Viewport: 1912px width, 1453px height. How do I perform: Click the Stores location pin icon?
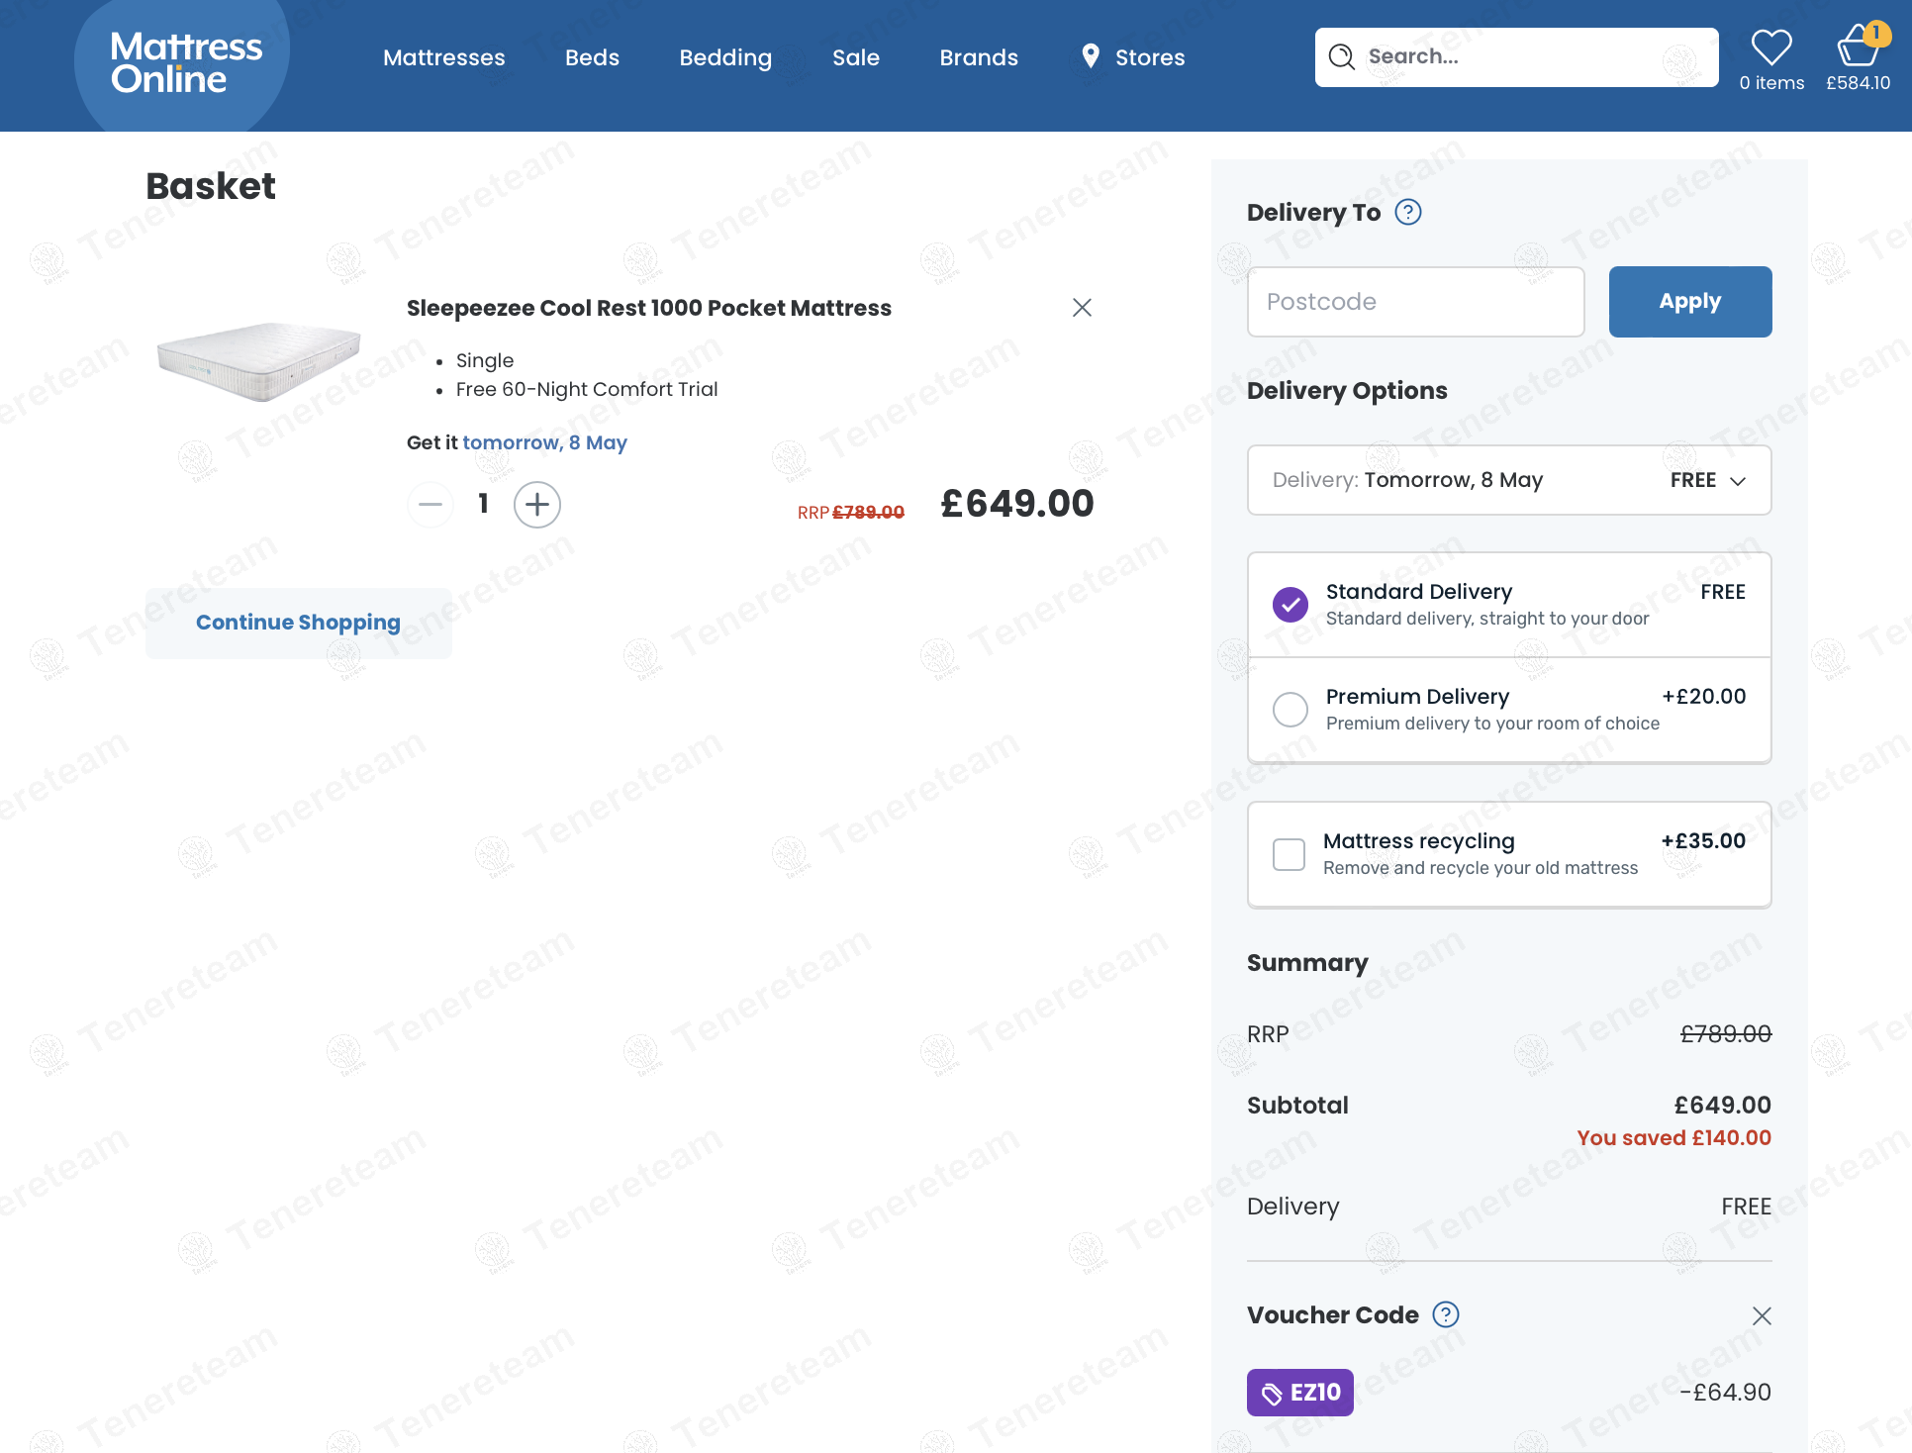[1091, 56]
